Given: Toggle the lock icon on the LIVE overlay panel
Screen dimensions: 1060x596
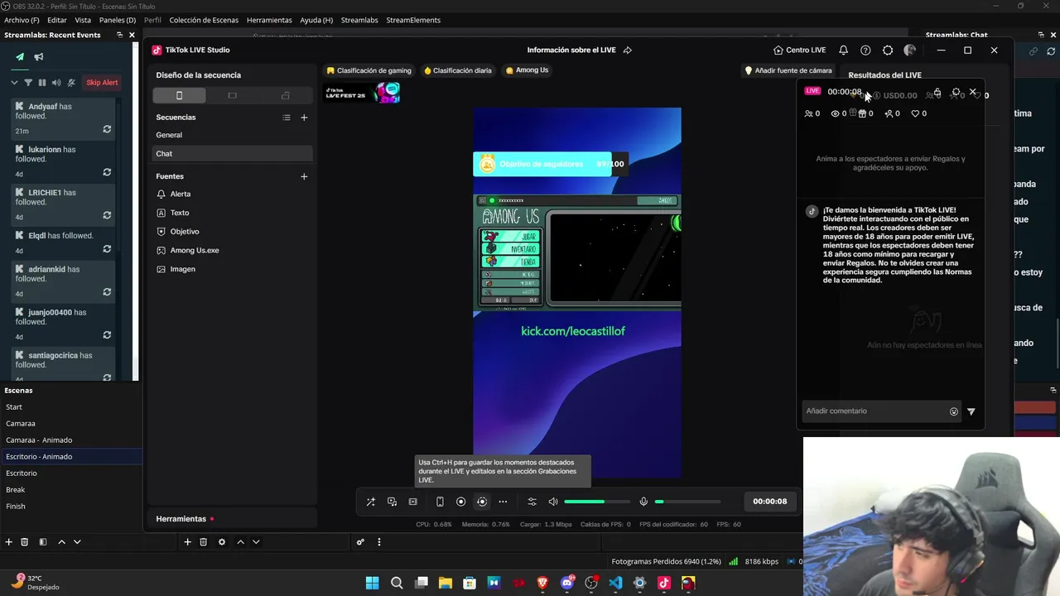Looking at the screenshot, I should (x=937, y=93).
